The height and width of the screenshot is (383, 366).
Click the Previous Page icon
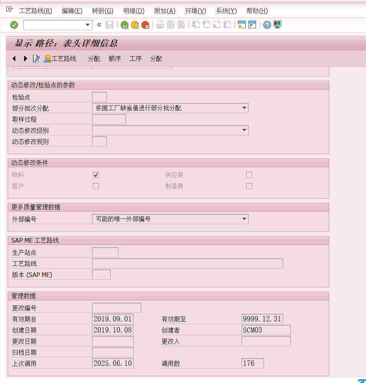(206, 25)
